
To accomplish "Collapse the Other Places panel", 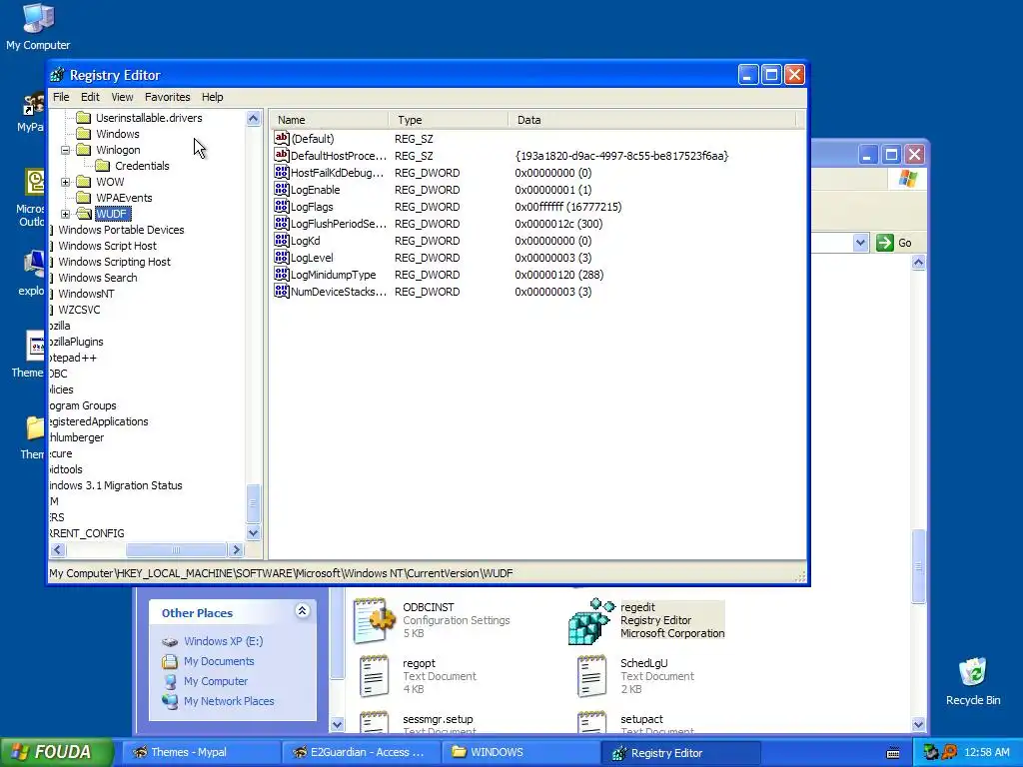I will click(x=302, y=611).
